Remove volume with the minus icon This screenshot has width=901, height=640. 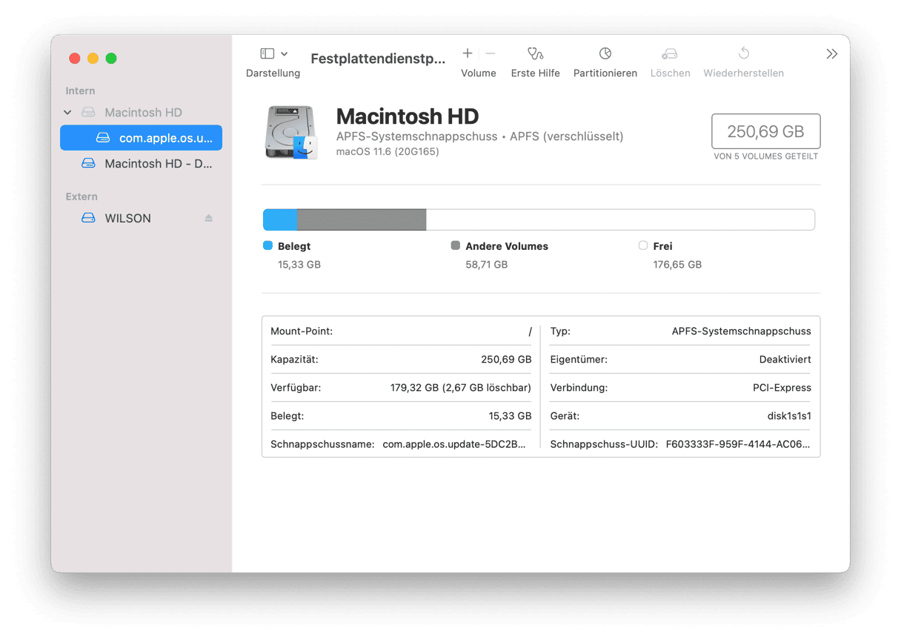(x=491, y=53)
